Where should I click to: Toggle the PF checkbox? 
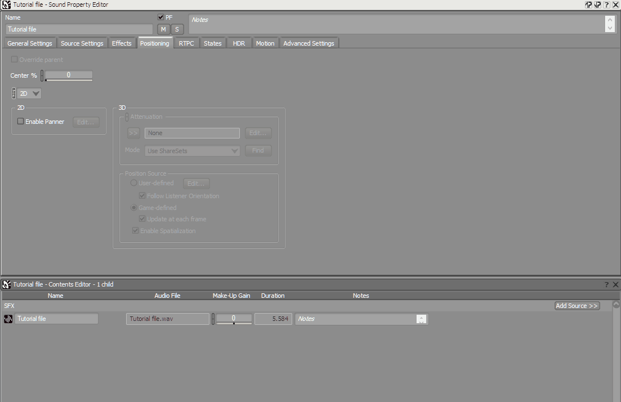(x=160, y=17)
